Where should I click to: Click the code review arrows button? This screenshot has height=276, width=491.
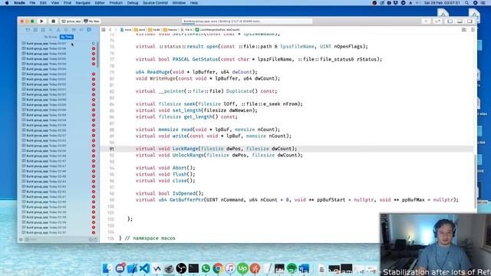coord(438,21)
